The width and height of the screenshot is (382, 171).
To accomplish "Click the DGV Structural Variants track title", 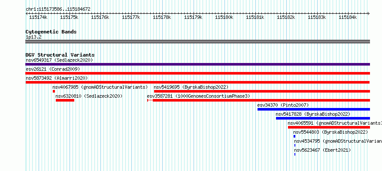I will pos(60,55).
